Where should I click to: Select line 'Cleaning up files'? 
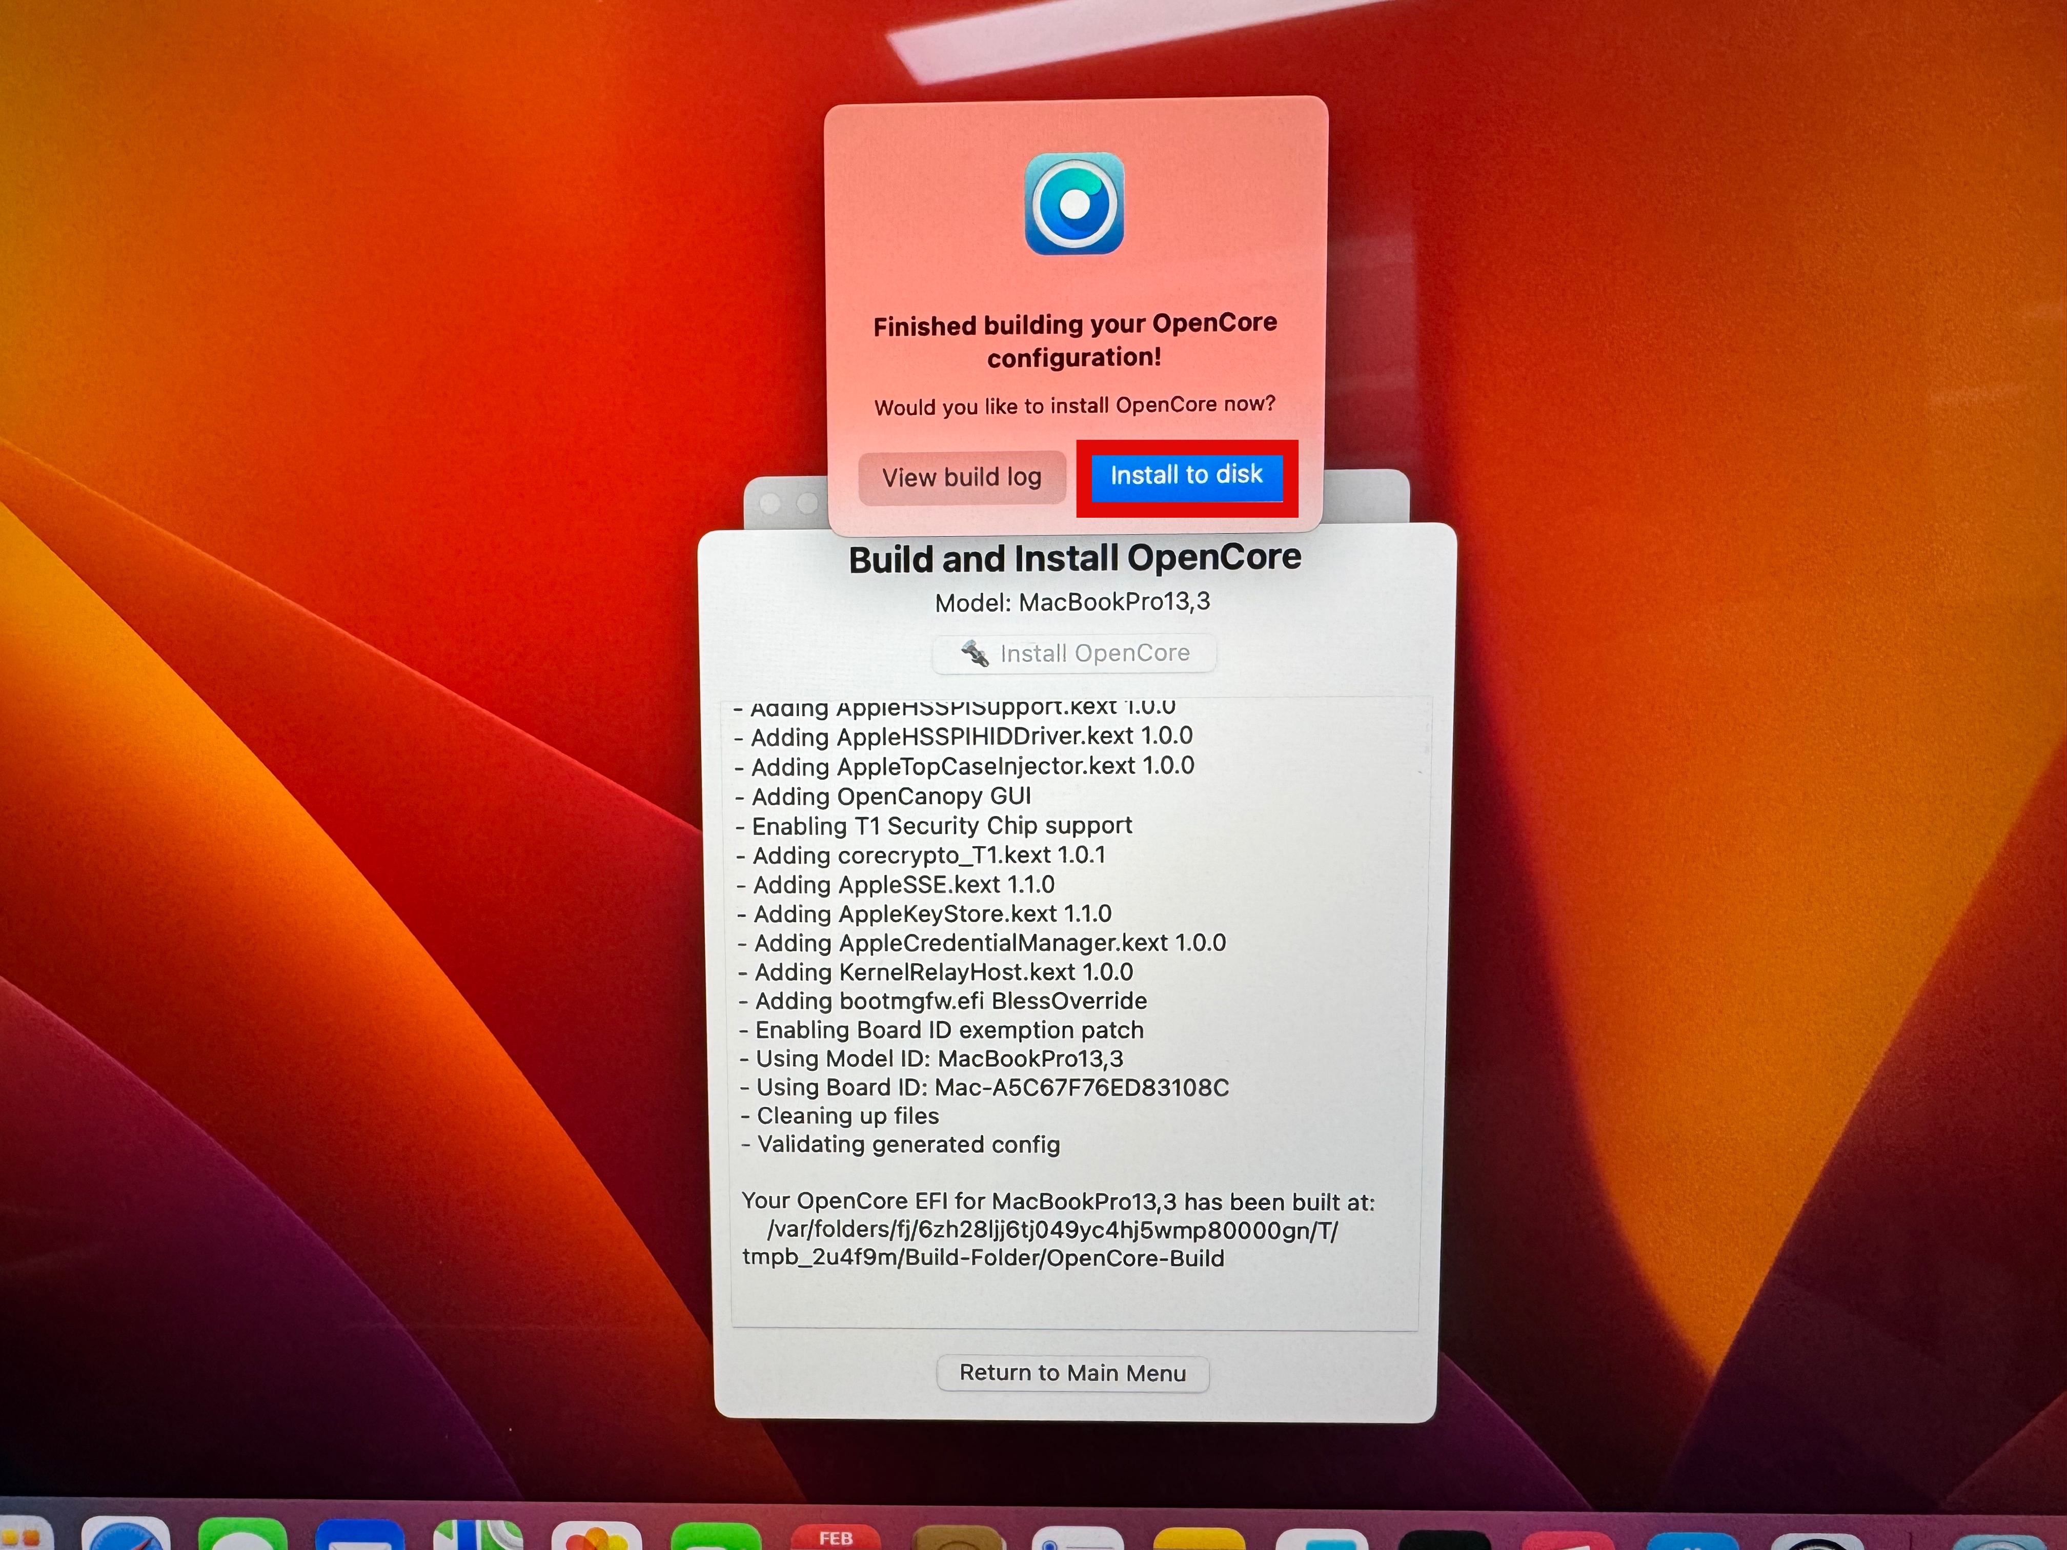(840, 1115)
